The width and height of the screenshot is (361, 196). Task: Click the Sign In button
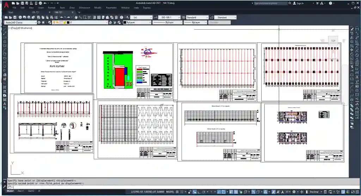pos(298,3)
